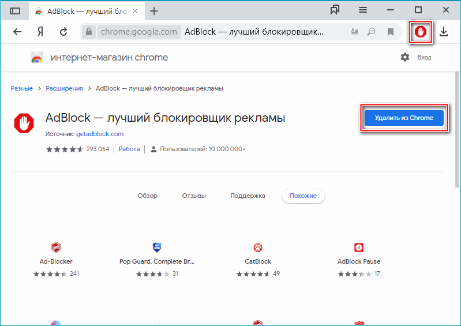This screenshot has width=461, height=326.
Task: Switch to the Поддержка tab
Action: (x=248, y=196)
